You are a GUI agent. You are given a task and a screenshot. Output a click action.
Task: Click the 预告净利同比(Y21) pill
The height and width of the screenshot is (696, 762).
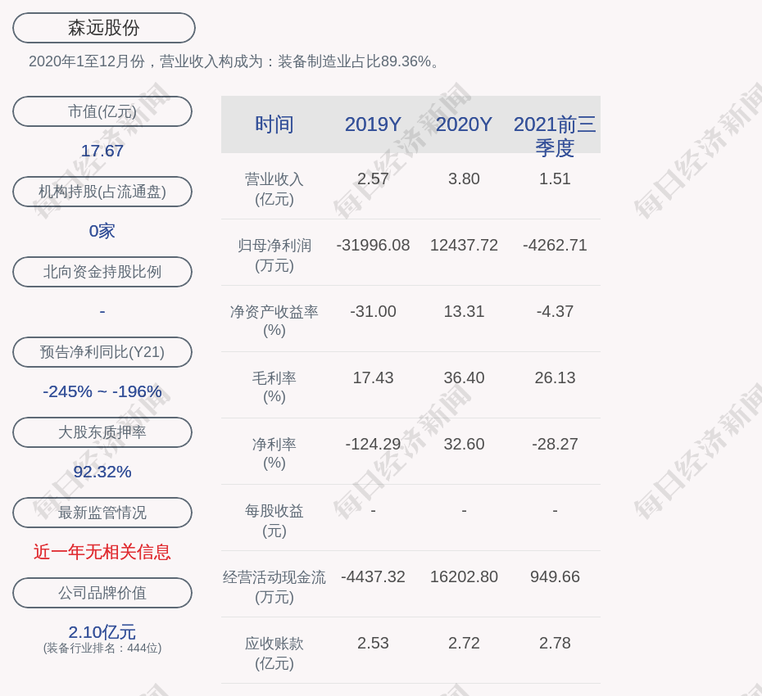coord(102,352)
